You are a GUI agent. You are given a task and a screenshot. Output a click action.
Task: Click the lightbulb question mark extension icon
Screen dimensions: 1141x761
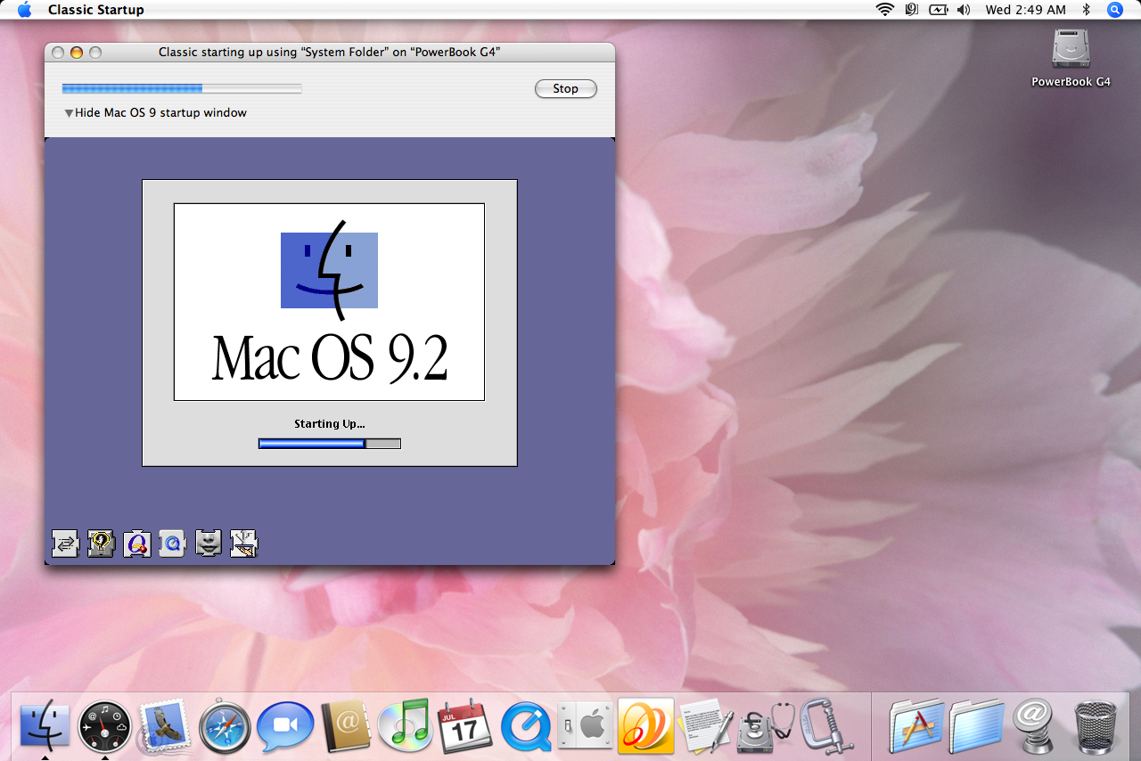[x=101, y=544]
